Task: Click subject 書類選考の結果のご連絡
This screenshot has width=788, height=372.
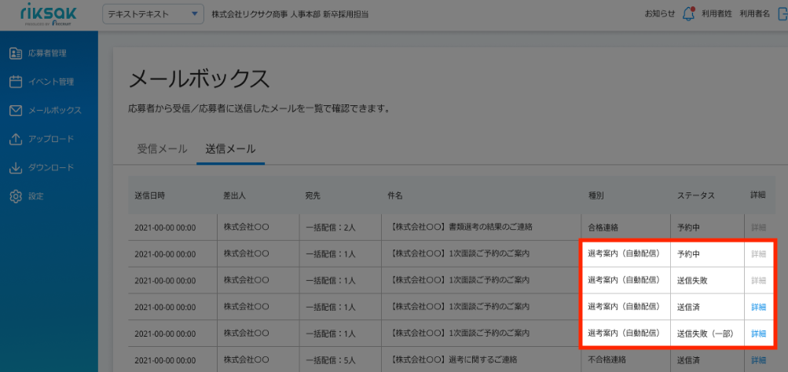Action: (460, 227)
